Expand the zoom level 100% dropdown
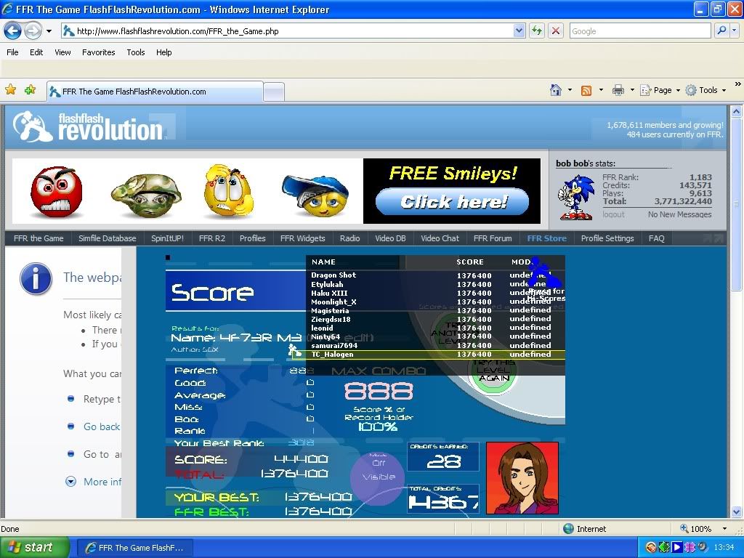 click(724, 529)
